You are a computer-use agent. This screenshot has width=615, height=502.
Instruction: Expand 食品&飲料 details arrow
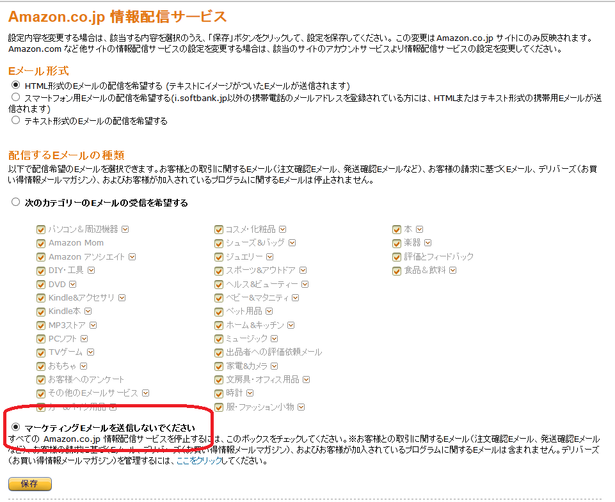click(453, 270)
